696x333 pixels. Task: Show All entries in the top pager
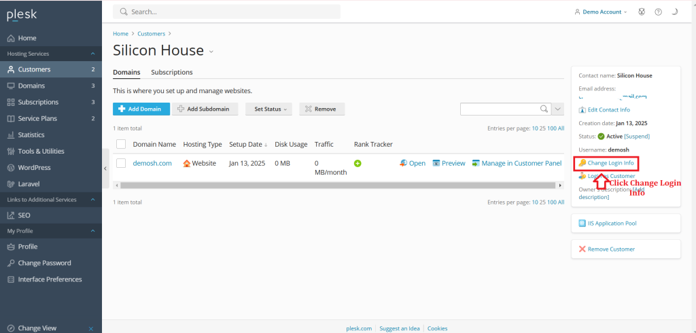561,128
